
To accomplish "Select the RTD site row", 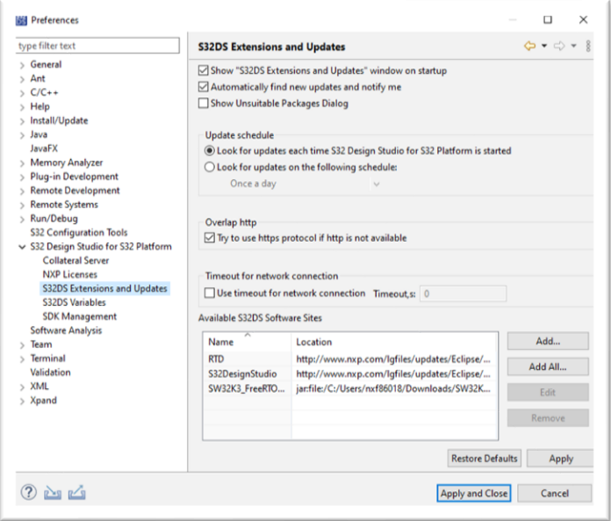I will [x=350, y=358].
